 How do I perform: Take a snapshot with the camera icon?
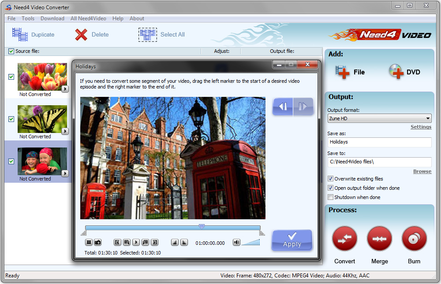tap(97, 242)
